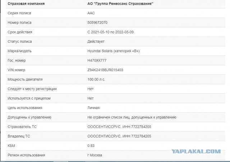Select the 'Цель использования' label
This screenshot has height=162, width=230.
(x=25, y=108)
